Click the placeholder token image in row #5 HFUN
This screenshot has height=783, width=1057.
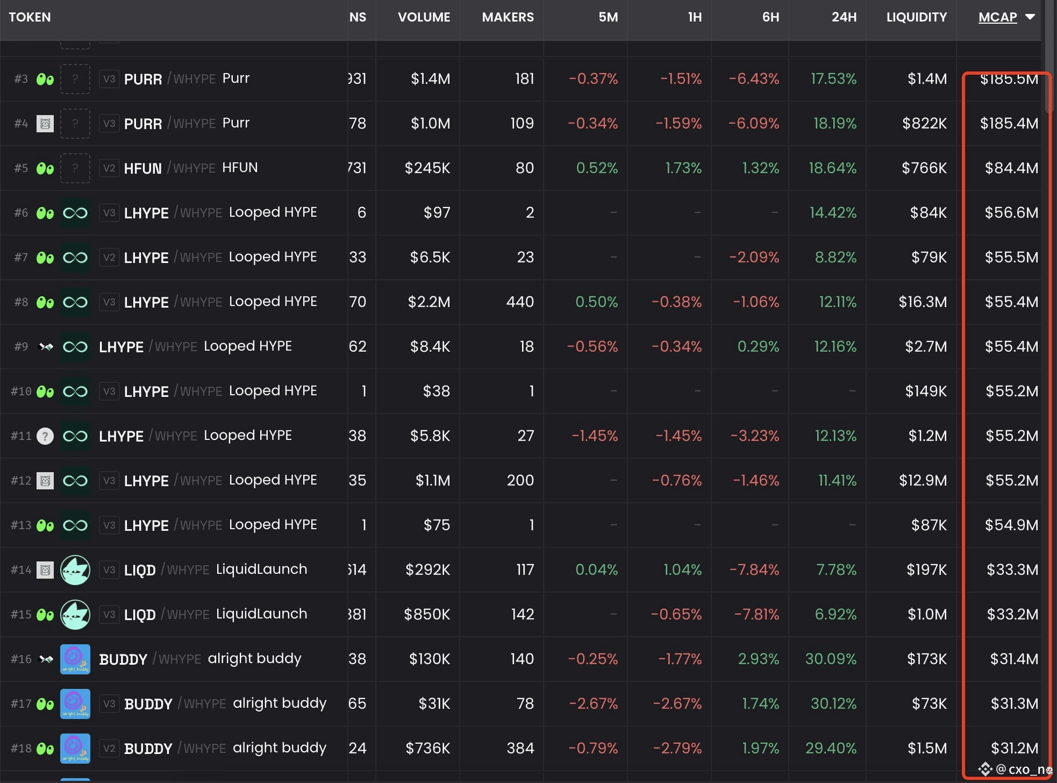pyautogui.click(x=75, y=168)
